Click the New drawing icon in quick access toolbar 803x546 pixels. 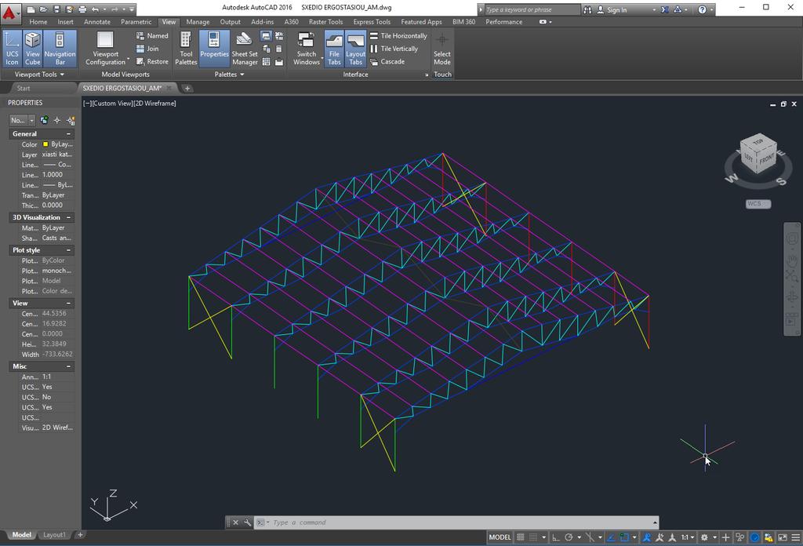coord(31,9)
